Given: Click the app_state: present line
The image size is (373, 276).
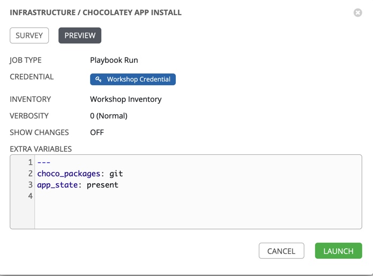Looking at the screenshot, I should pyautogui.click(x=78, y=185).
